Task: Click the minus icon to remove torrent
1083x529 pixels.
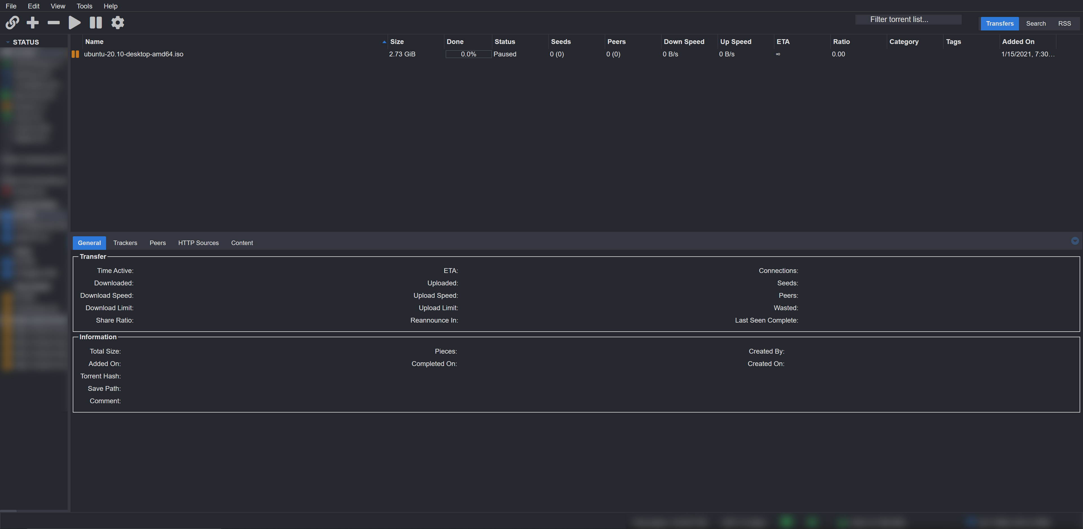Action: point(53,22)
